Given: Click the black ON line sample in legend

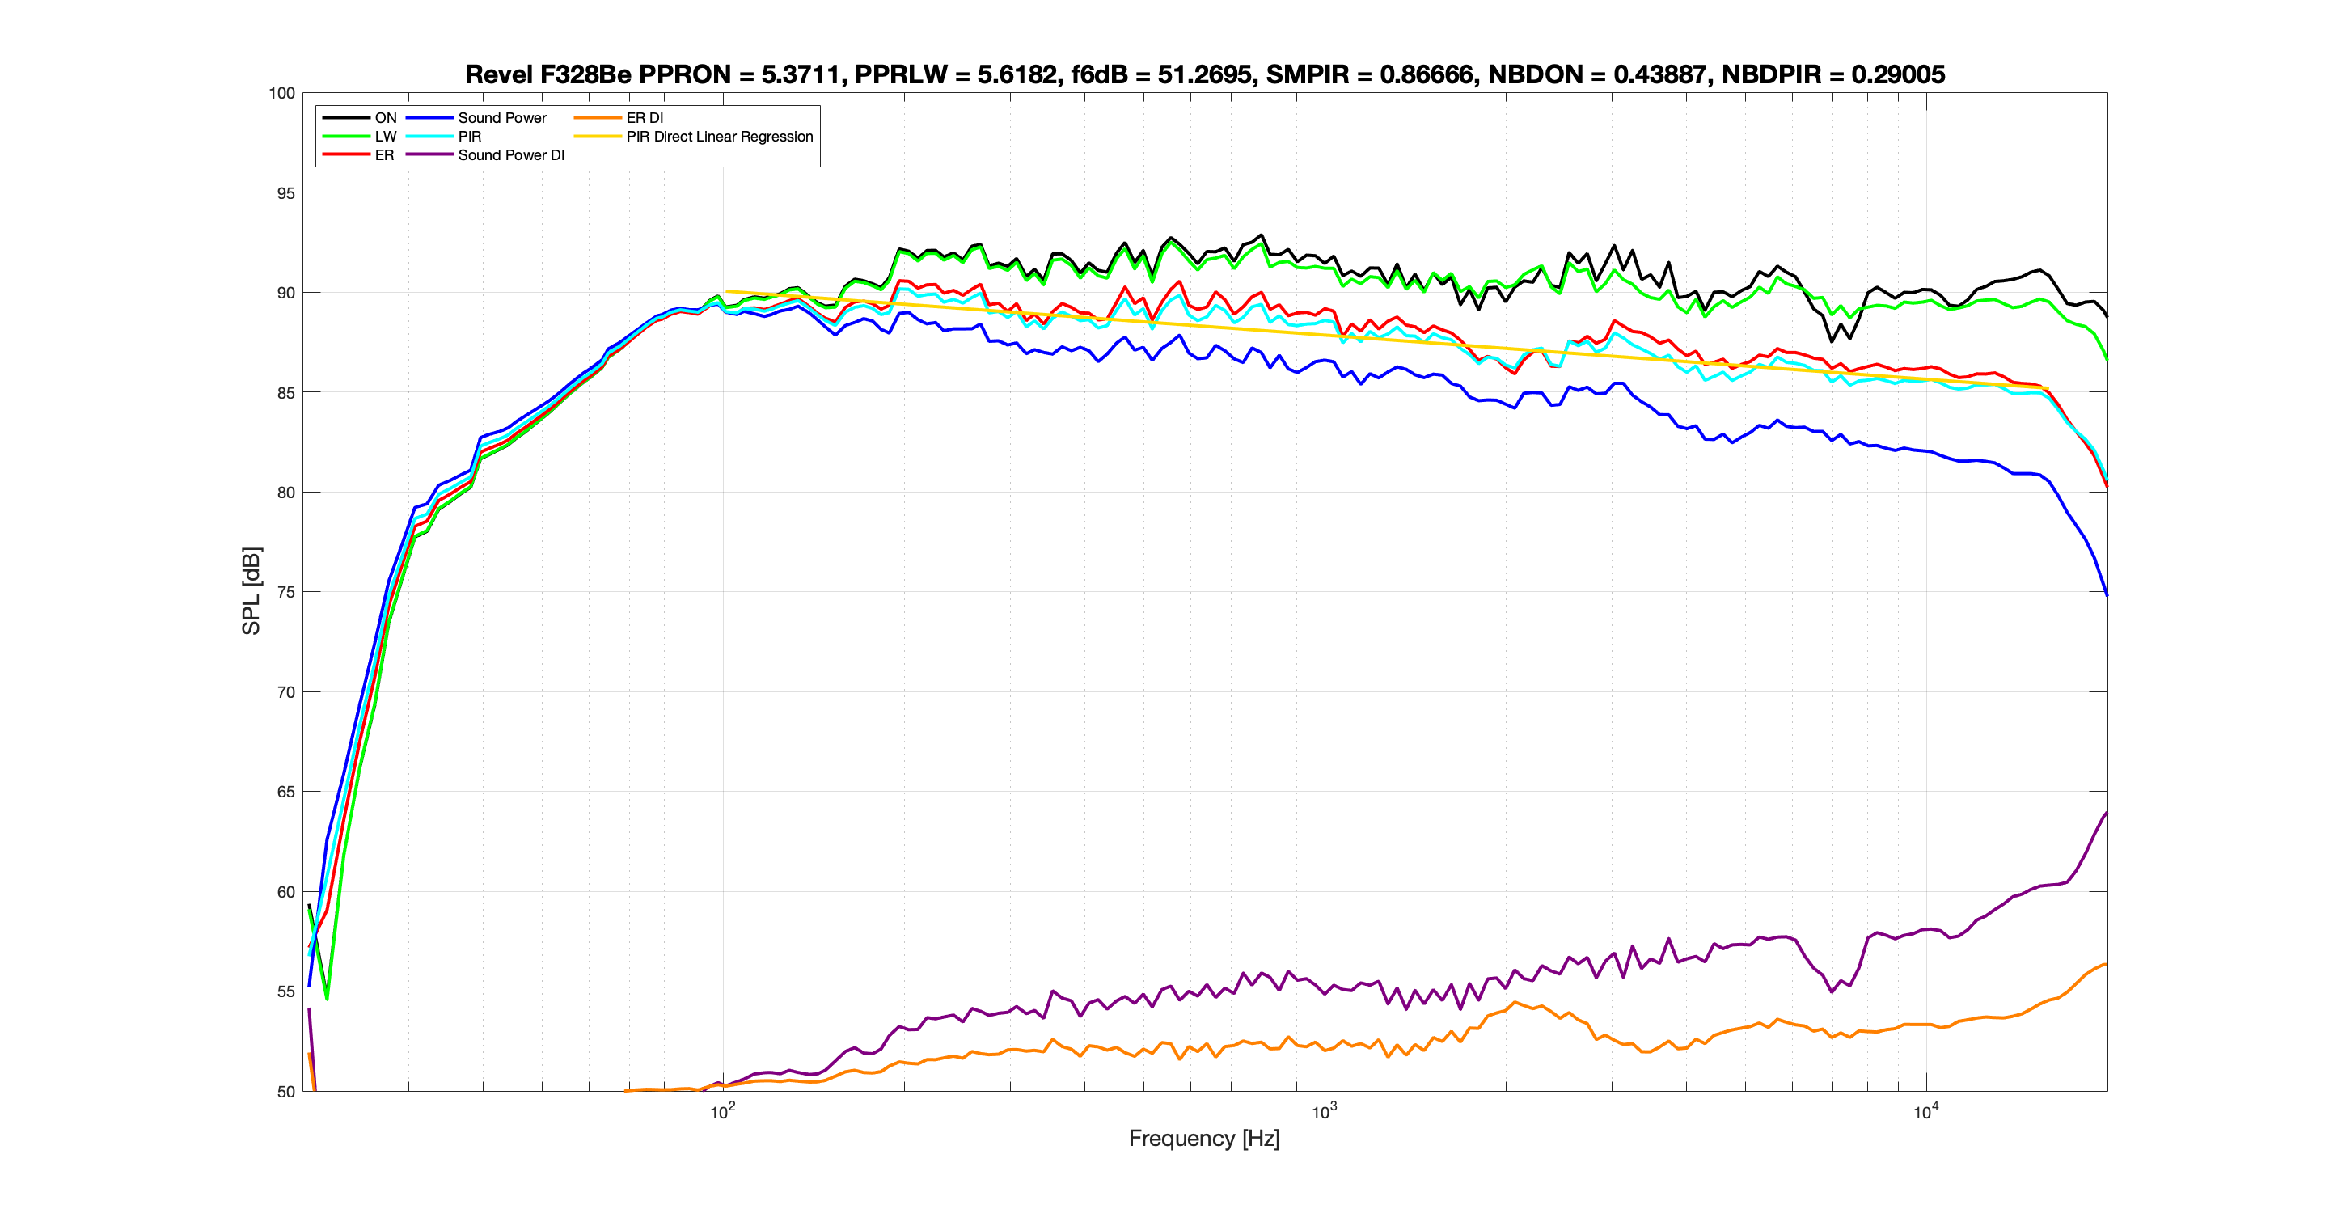Looking at the screenshot, I should coord(346,117).
